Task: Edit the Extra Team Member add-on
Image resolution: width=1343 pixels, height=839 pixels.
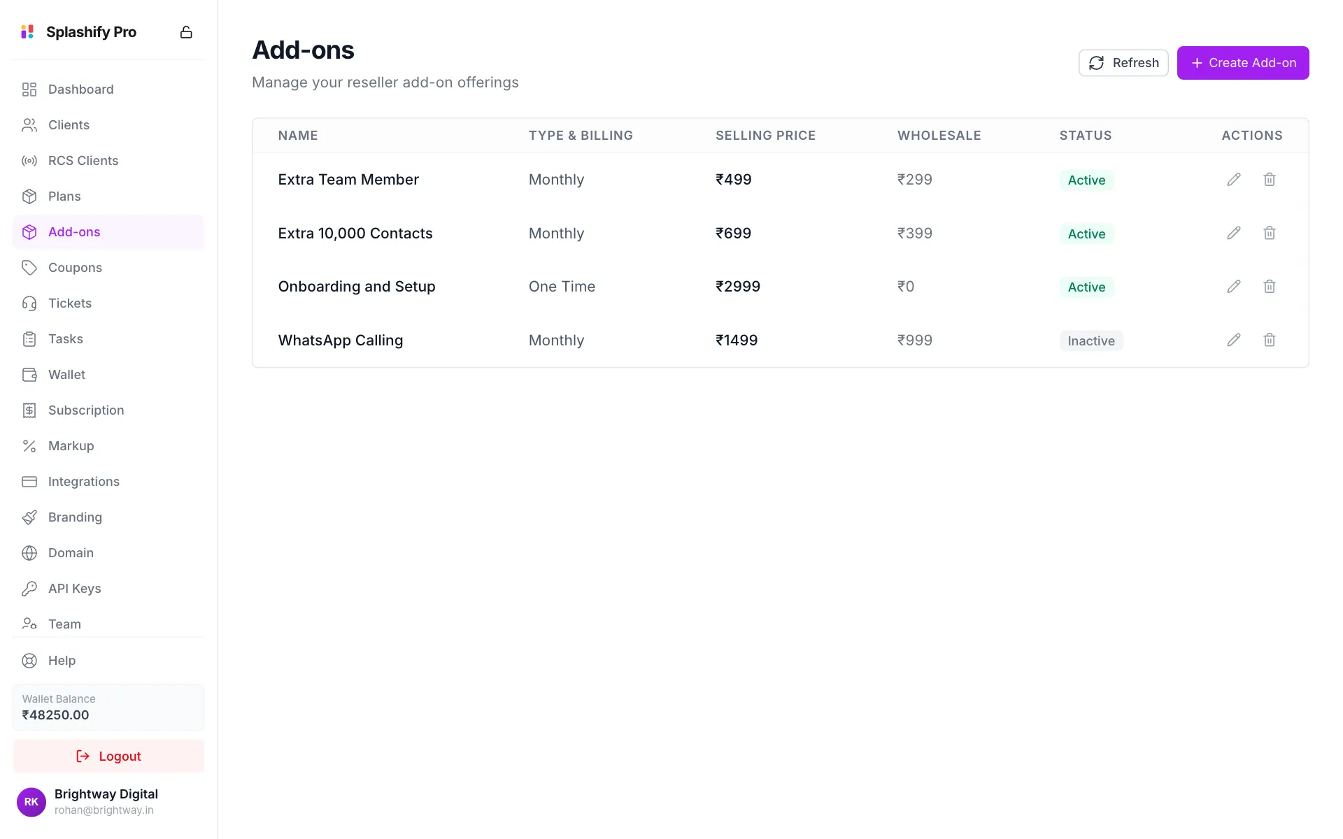Action: pyautogui.click(x=1234, y=180)
